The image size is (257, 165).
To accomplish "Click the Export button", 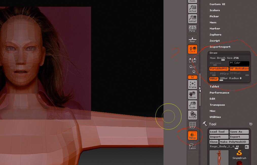I will tap(239, 137).
